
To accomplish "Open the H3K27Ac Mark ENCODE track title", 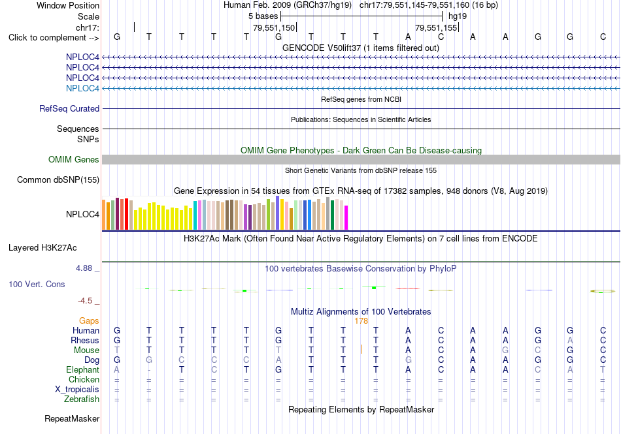I will (x=361, y=238).
